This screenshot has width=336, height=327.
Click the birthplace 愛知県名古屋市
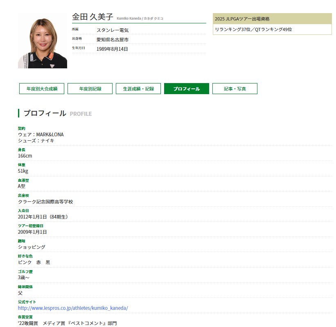click(113, 40)
